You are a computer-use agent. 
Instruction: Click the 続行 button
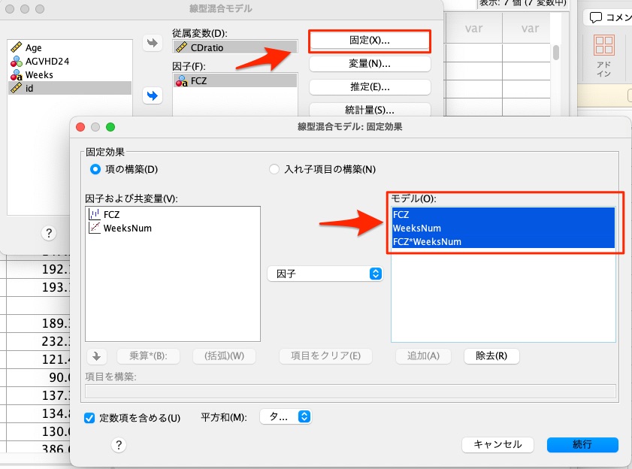click(x=582, y=444)
